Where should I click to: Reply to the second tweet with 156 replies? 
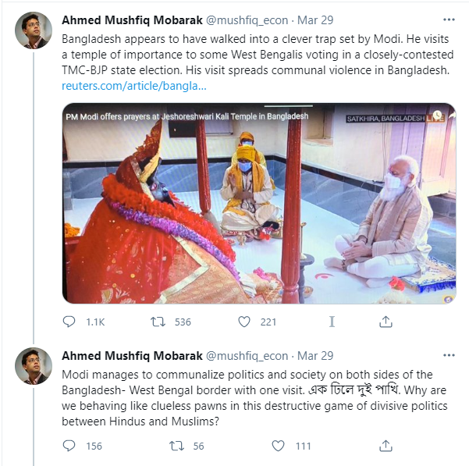point(69,446)
